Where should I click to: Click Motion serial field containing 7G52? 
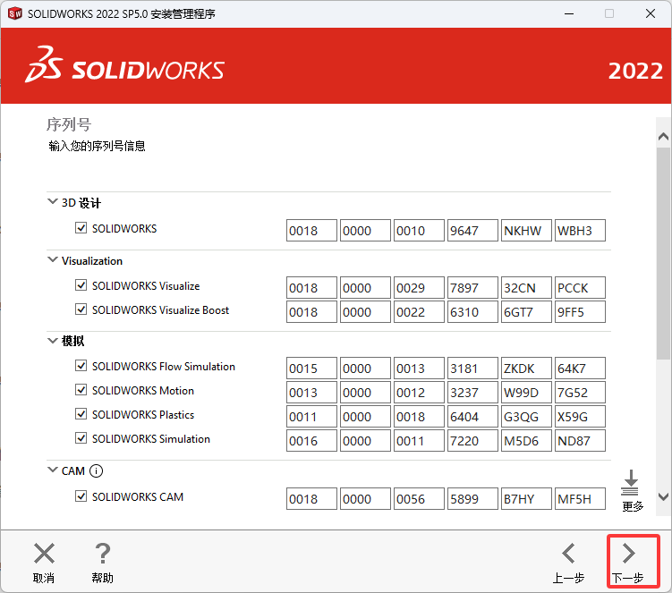(581, 392)
